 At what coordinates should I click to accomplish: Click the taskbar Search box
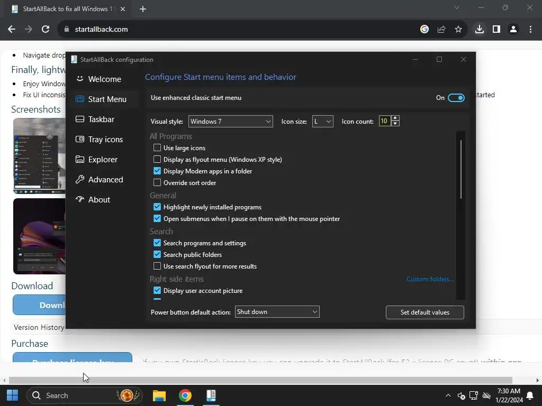(x=84, y=395)
